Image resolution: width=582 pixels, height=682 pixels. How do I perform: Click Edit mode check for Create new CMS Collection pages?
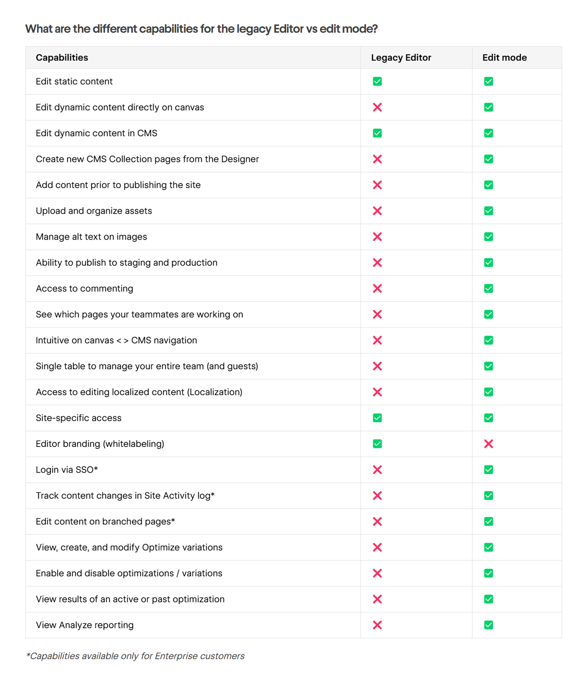coord(488,159)
